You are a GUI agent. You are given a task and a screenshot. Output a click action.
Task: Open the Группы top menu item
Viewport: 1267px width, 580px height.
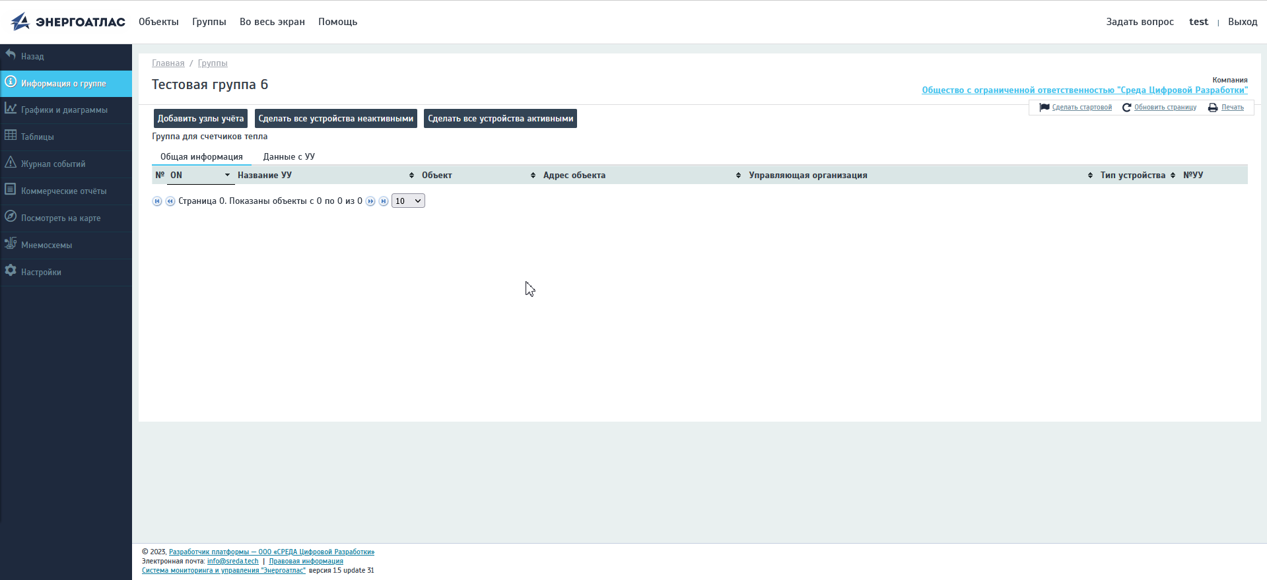[209, 22]
